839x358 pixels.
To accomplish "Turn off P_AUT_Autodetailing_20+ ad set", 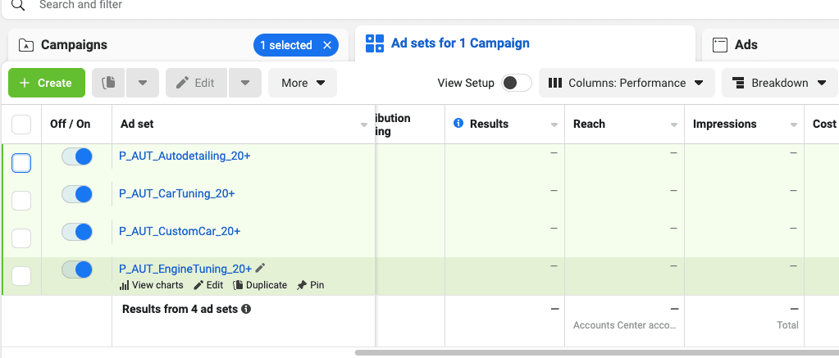I will click(77, 156).
